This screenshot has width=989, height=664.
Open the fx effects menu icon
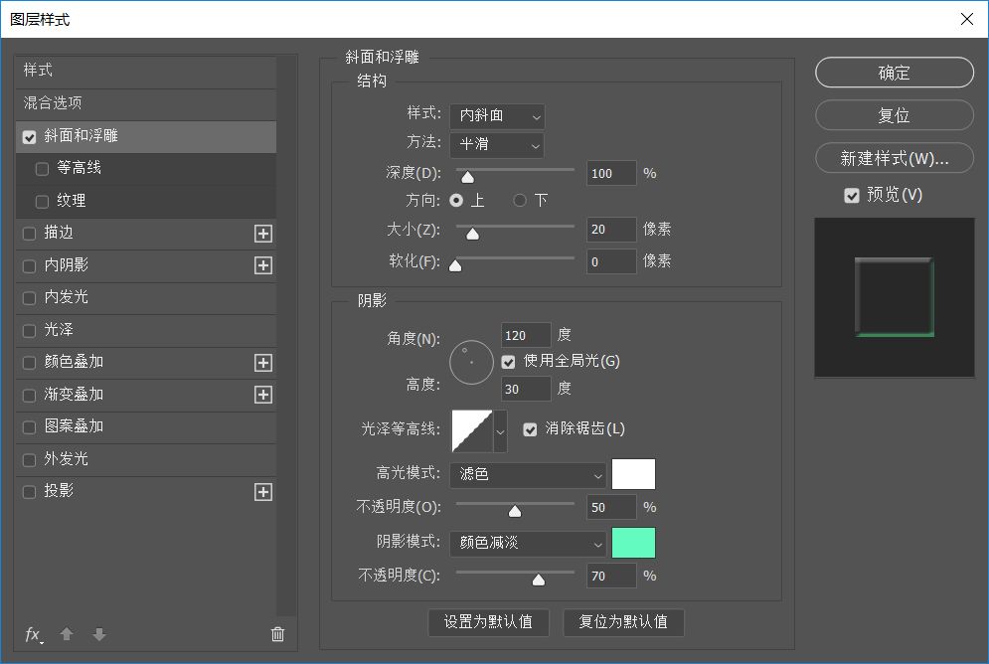pyautogui.click(x=33, y=634)
